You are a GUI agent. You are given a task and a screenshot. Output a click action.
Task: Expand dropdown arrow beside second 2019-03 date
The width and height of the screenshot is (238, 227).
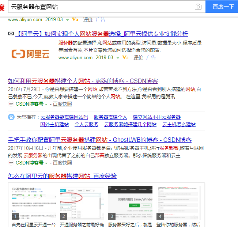click(118, 58)
